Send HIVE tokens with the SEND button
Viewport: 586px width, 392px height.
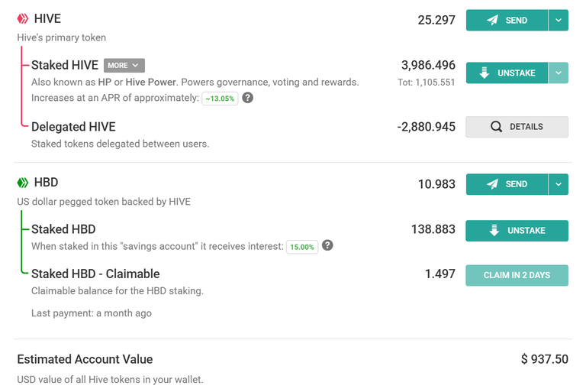pyautogui.click(x=507, y=20)
